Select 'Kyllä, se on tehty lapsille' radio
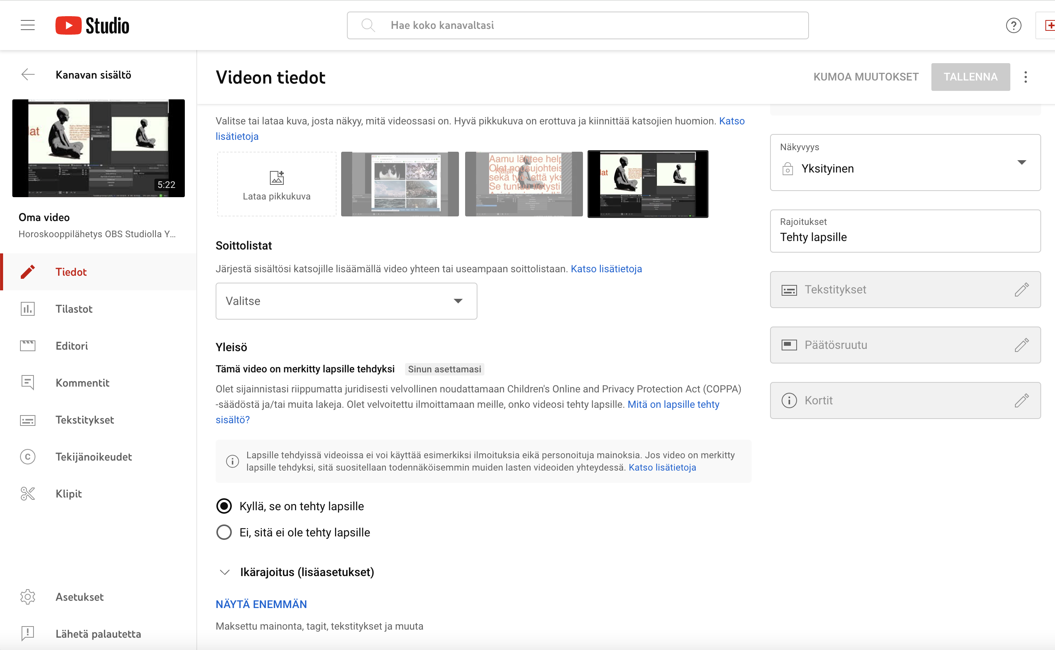Viewport: 1055px width, 650px height. click(x=224, y=506)
